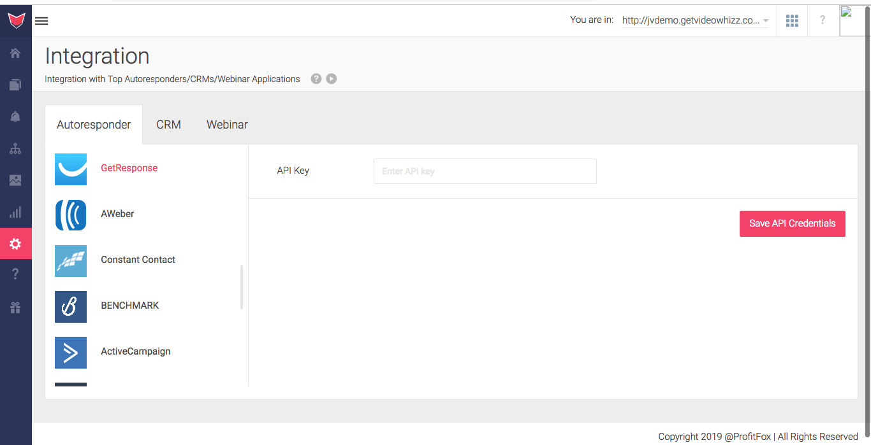
Task: Play the tutorial video icon beside subtitle
Action: click(332, 79)
